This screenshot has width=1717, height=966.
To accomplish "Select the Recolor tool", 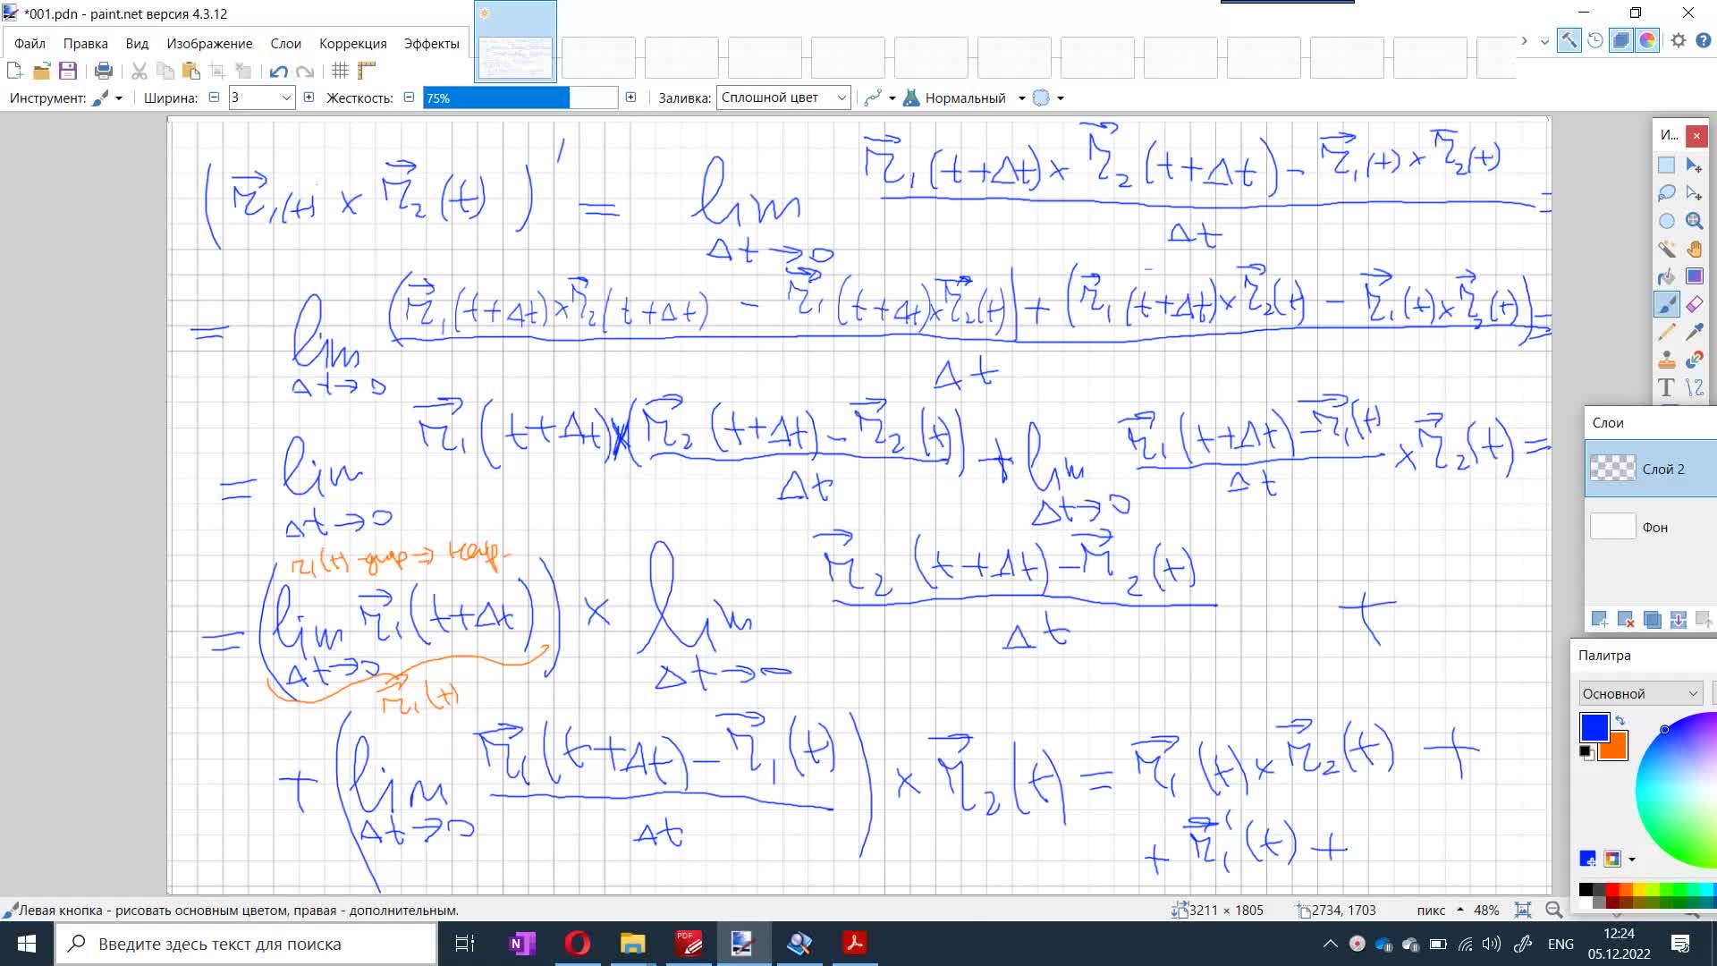I will 1694,360.
